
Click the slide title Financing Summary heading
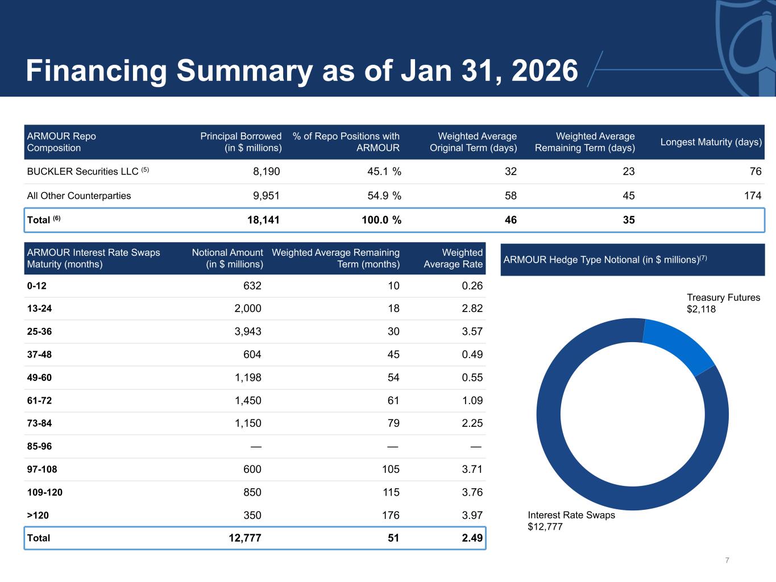tap(301, 71)
